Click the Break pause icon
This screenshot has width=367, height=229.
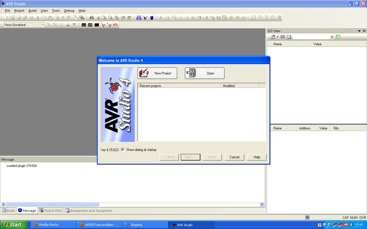pyautogui.click(x=181, y=18)
